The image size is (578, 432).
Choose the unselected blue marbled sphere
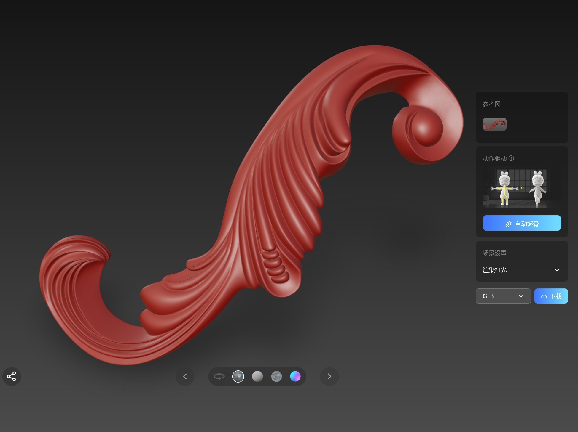276,376
